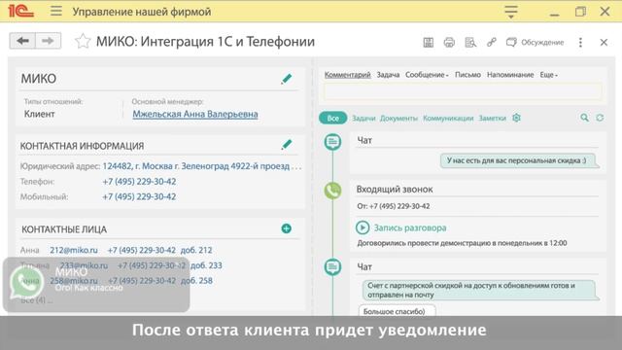Open the Обсуждение discussion button
Image resolution: width=622 pixels, height=350 pixels.
[x=535, y=42]
